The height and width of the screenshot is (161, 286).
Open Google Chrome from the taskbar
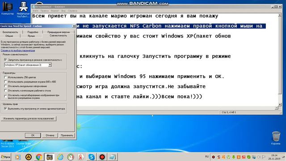pyautogui.click(x=39, y=157)
